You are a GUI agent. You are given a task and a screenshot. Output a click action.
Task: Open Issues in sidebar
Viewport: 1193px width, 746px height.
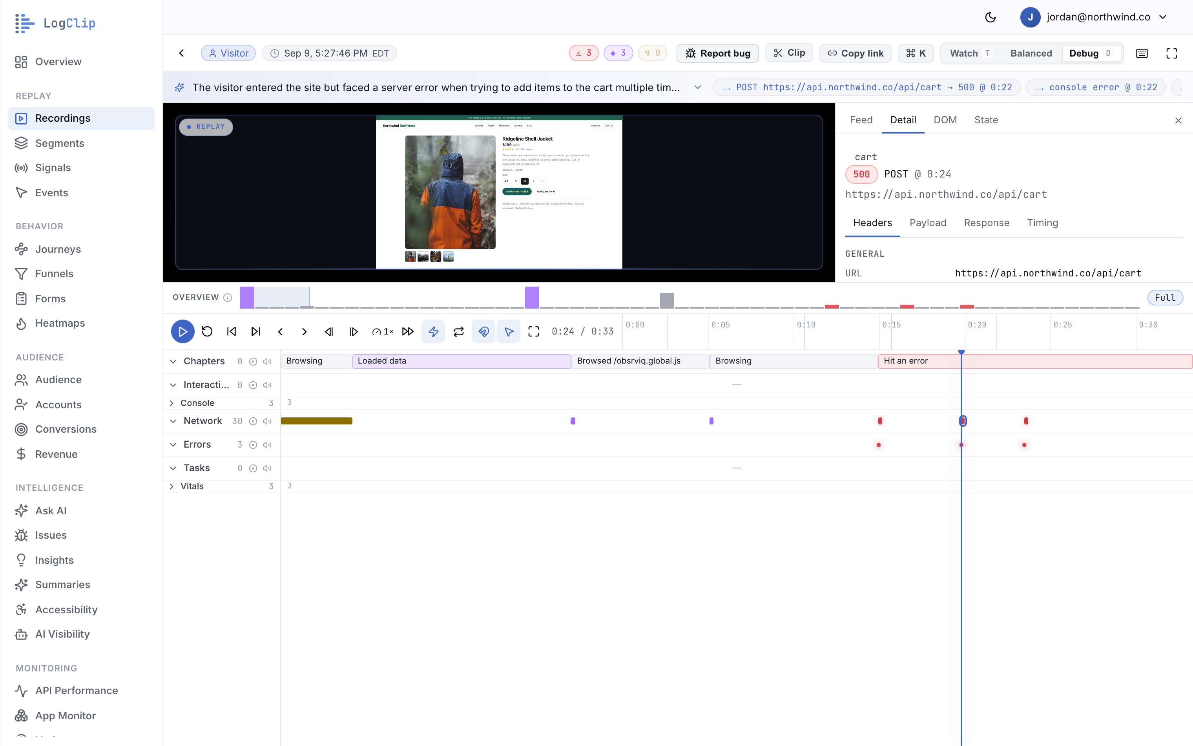coord(81,535)
